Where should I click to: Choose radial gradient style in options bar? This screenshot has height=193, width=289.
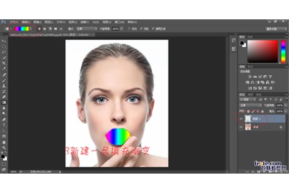(44, 29)
